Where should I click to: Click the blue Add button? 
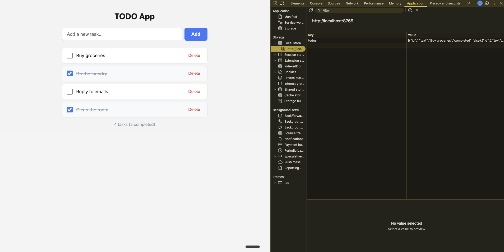[x=196, y=34]
